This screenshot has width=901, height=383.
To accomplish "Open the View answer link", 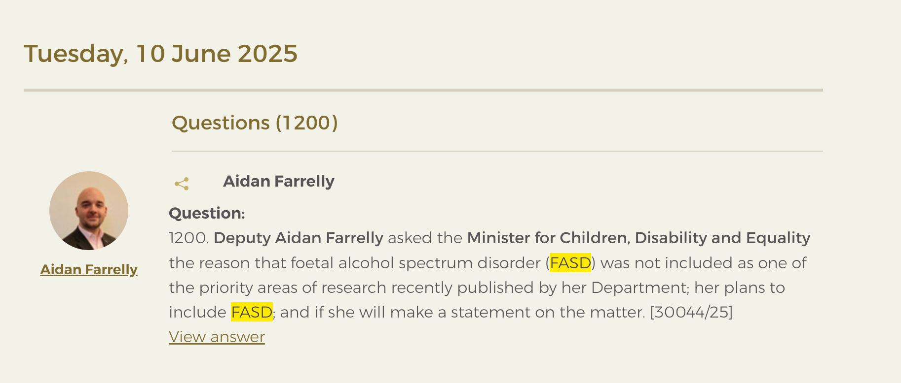I will (x=217, y=337).
